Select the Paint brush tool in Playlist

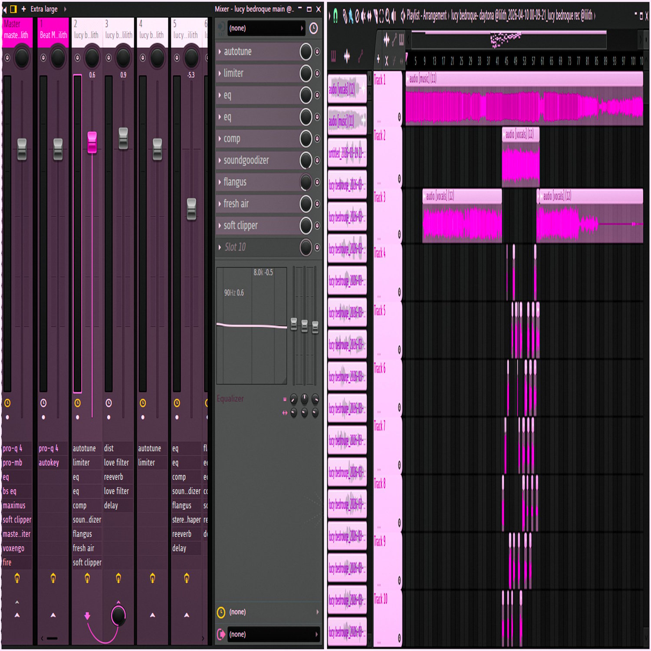tap(351, 16)
